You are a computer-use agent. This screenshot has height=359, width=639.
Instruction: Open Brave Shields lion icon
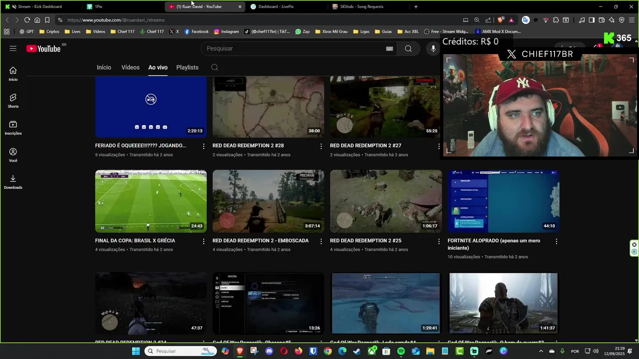coord(500,20)
